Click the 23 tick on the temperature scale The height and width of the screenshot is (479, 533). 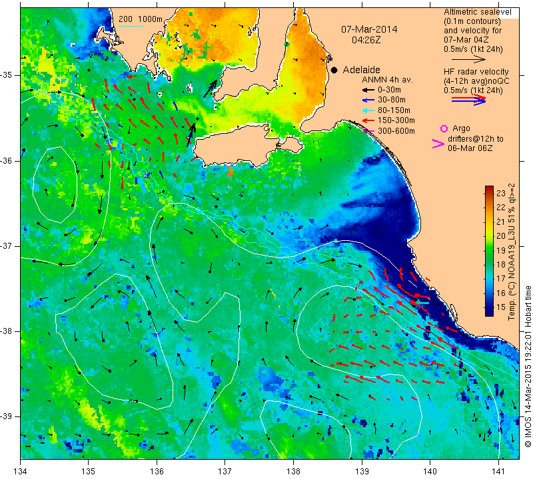[x=501, y=194]
